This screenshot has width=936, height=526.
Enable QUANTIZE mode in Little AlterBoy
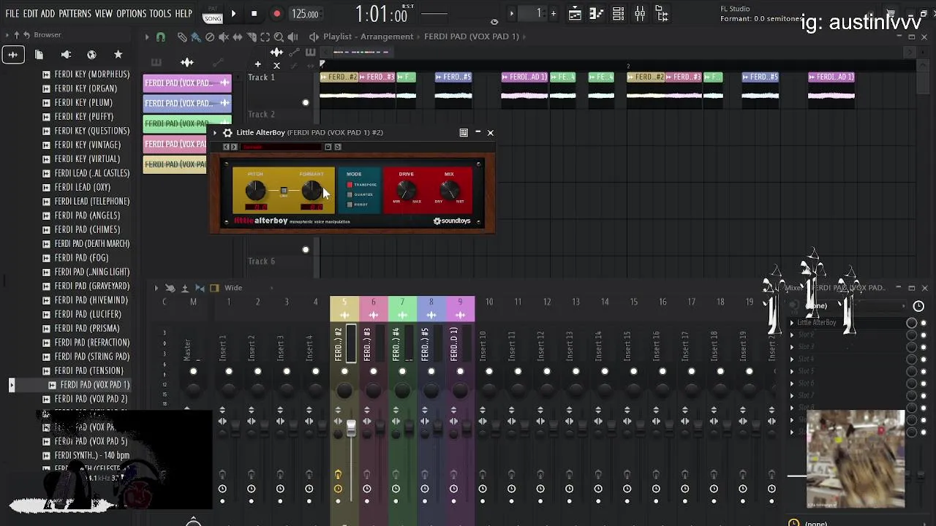click(350, 194)
